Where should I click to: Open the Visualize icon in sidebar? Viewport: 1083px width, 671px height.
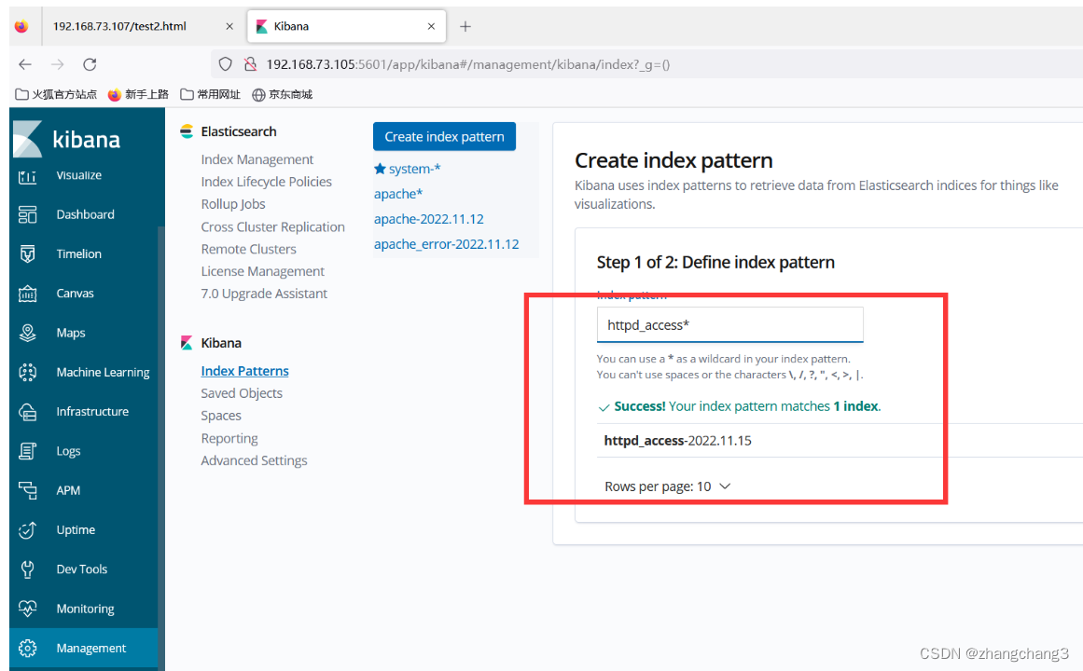click(x=28, y=177)
